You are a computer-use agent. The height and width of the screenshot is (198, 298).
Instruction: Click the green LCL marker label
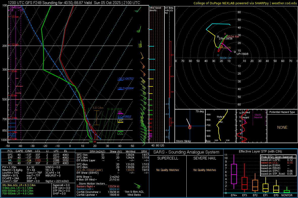coord(120,133)
